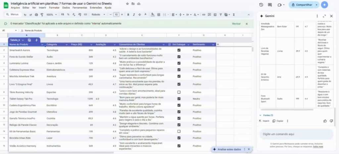The image size is (339, 154).
Task: Format as currency R$
Action: click(x=63, y=15)
